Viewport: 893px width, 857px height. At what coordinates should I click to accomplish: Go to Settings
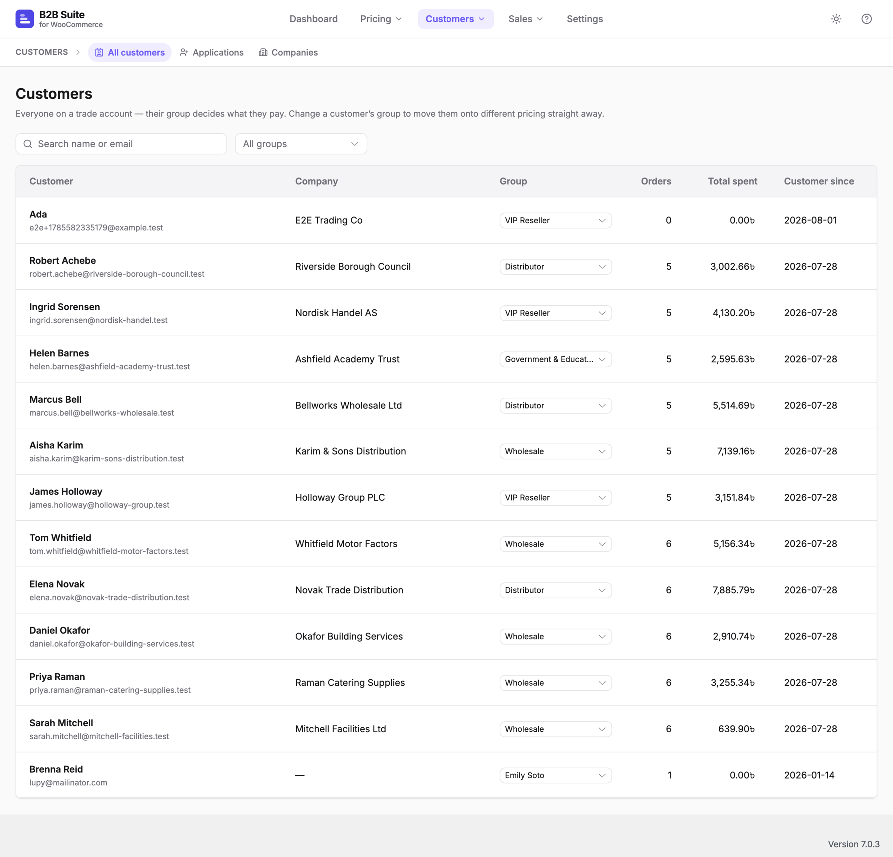(x=584, y=19)
